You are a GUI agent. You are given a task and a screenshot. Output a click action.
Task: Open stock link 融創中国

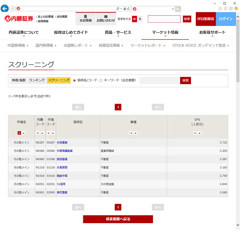tap(62, 176)
